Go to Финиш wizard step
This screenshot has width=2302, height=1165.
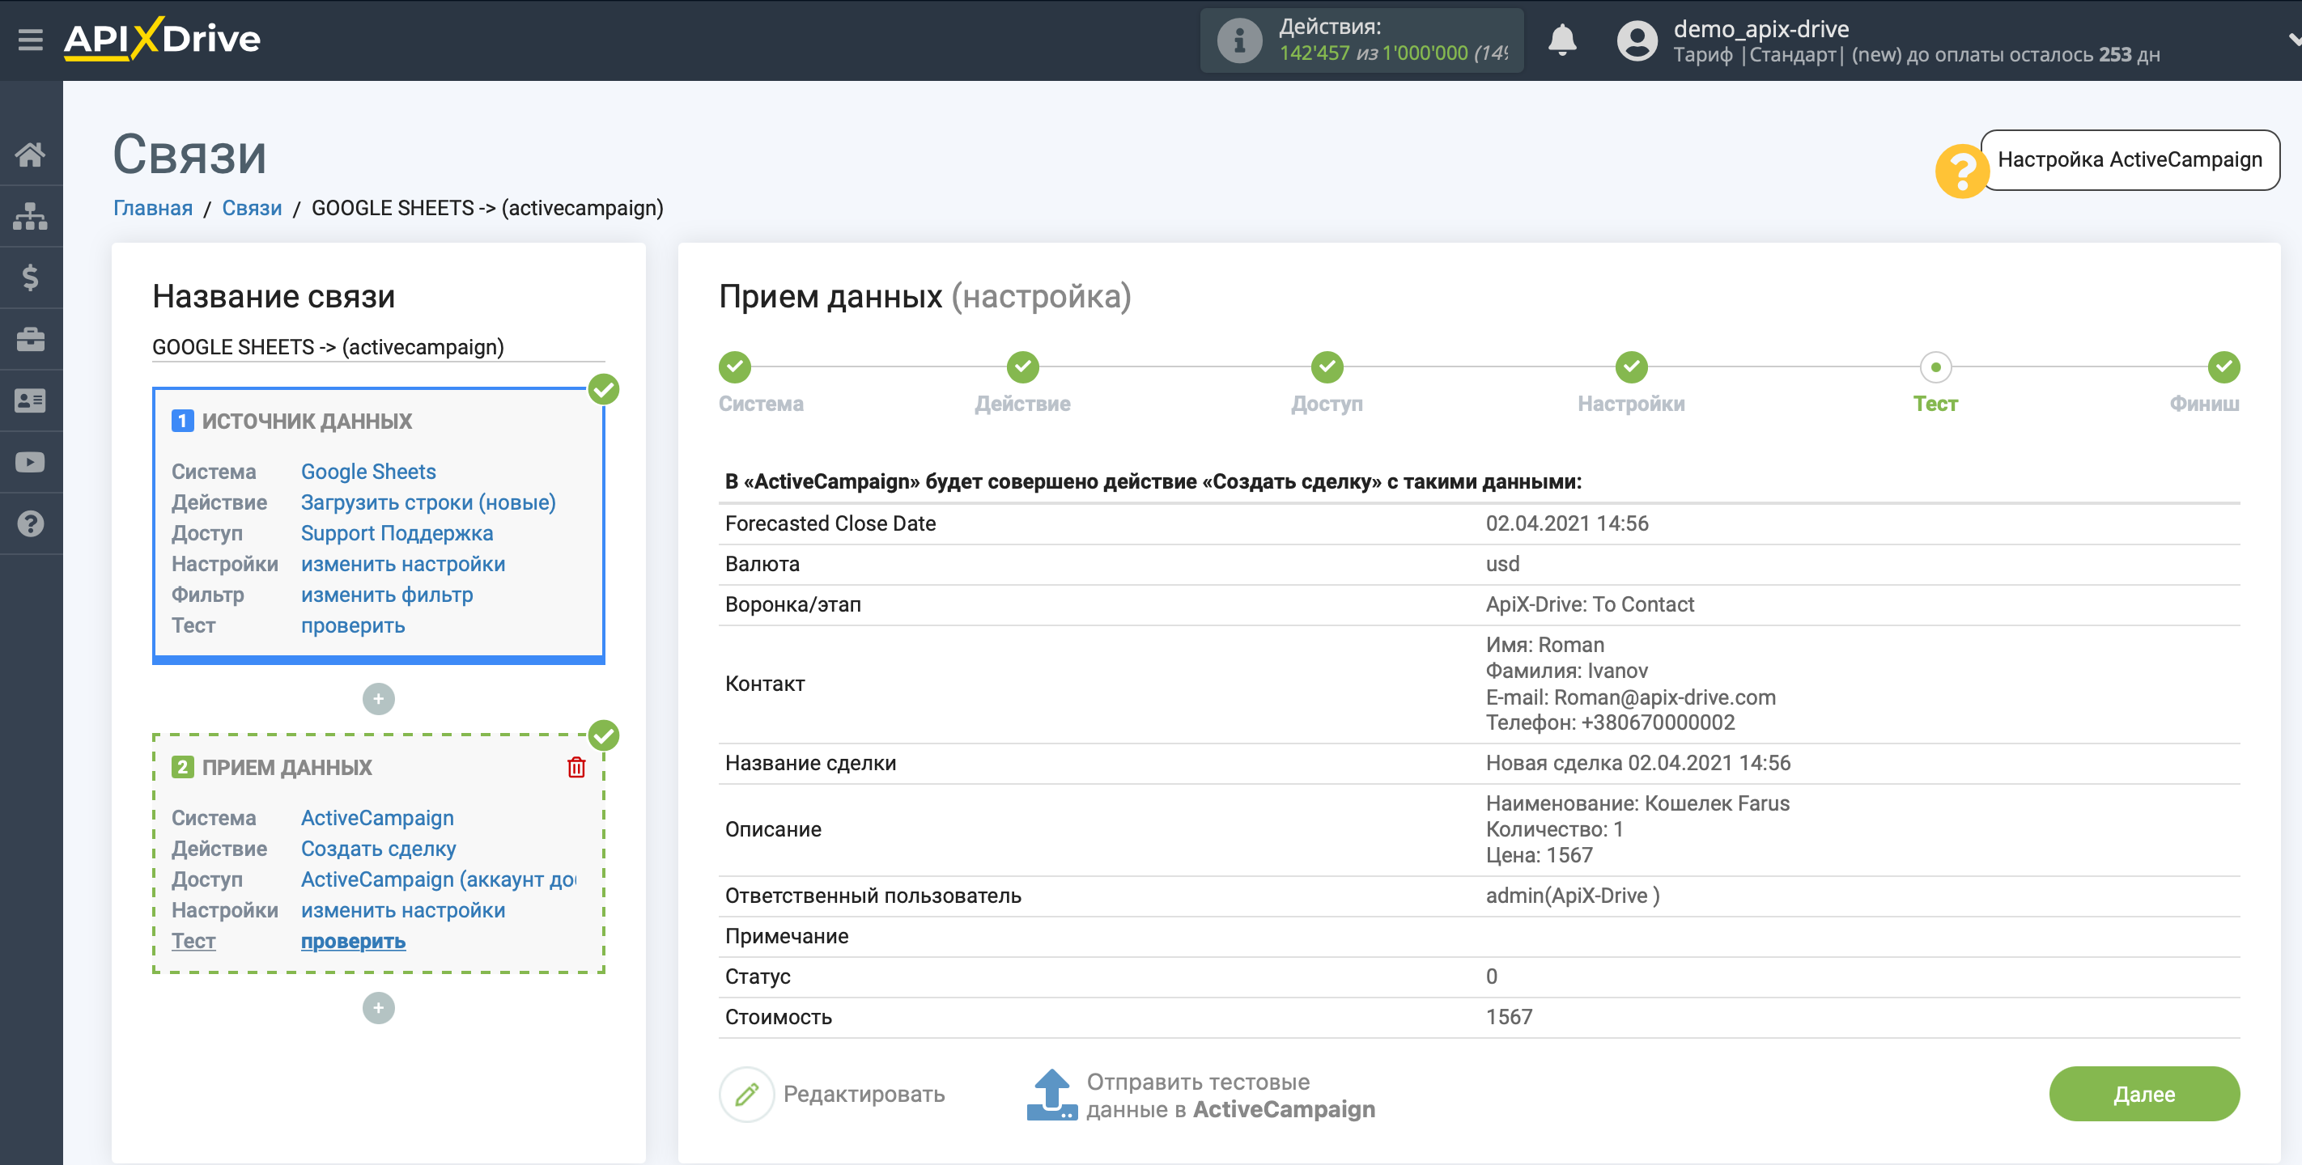tap(2223, 367)
